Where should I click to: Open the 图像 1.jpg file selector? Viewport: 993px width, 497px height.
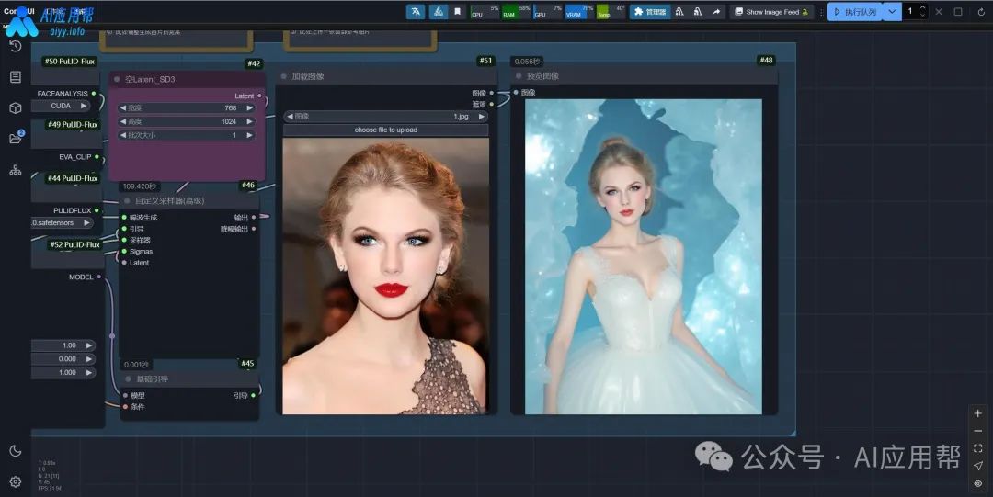[385, 117]
